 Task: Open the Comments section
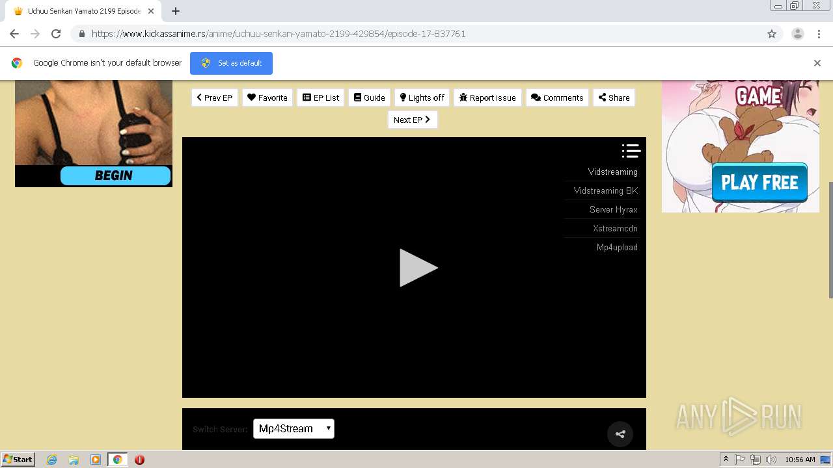(557, 97)
